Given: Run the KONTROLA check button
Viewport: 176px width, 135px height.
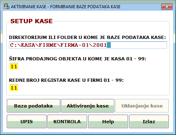Looking at the screenshot, I should coord(67,121).
